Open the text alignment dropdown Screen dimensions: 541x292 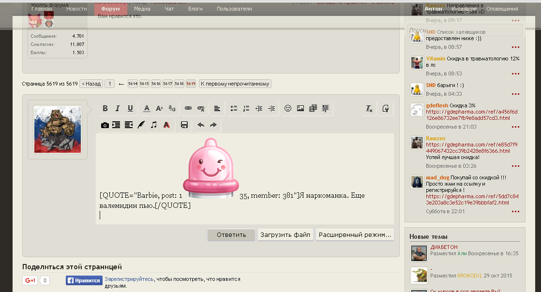[217, 109]
